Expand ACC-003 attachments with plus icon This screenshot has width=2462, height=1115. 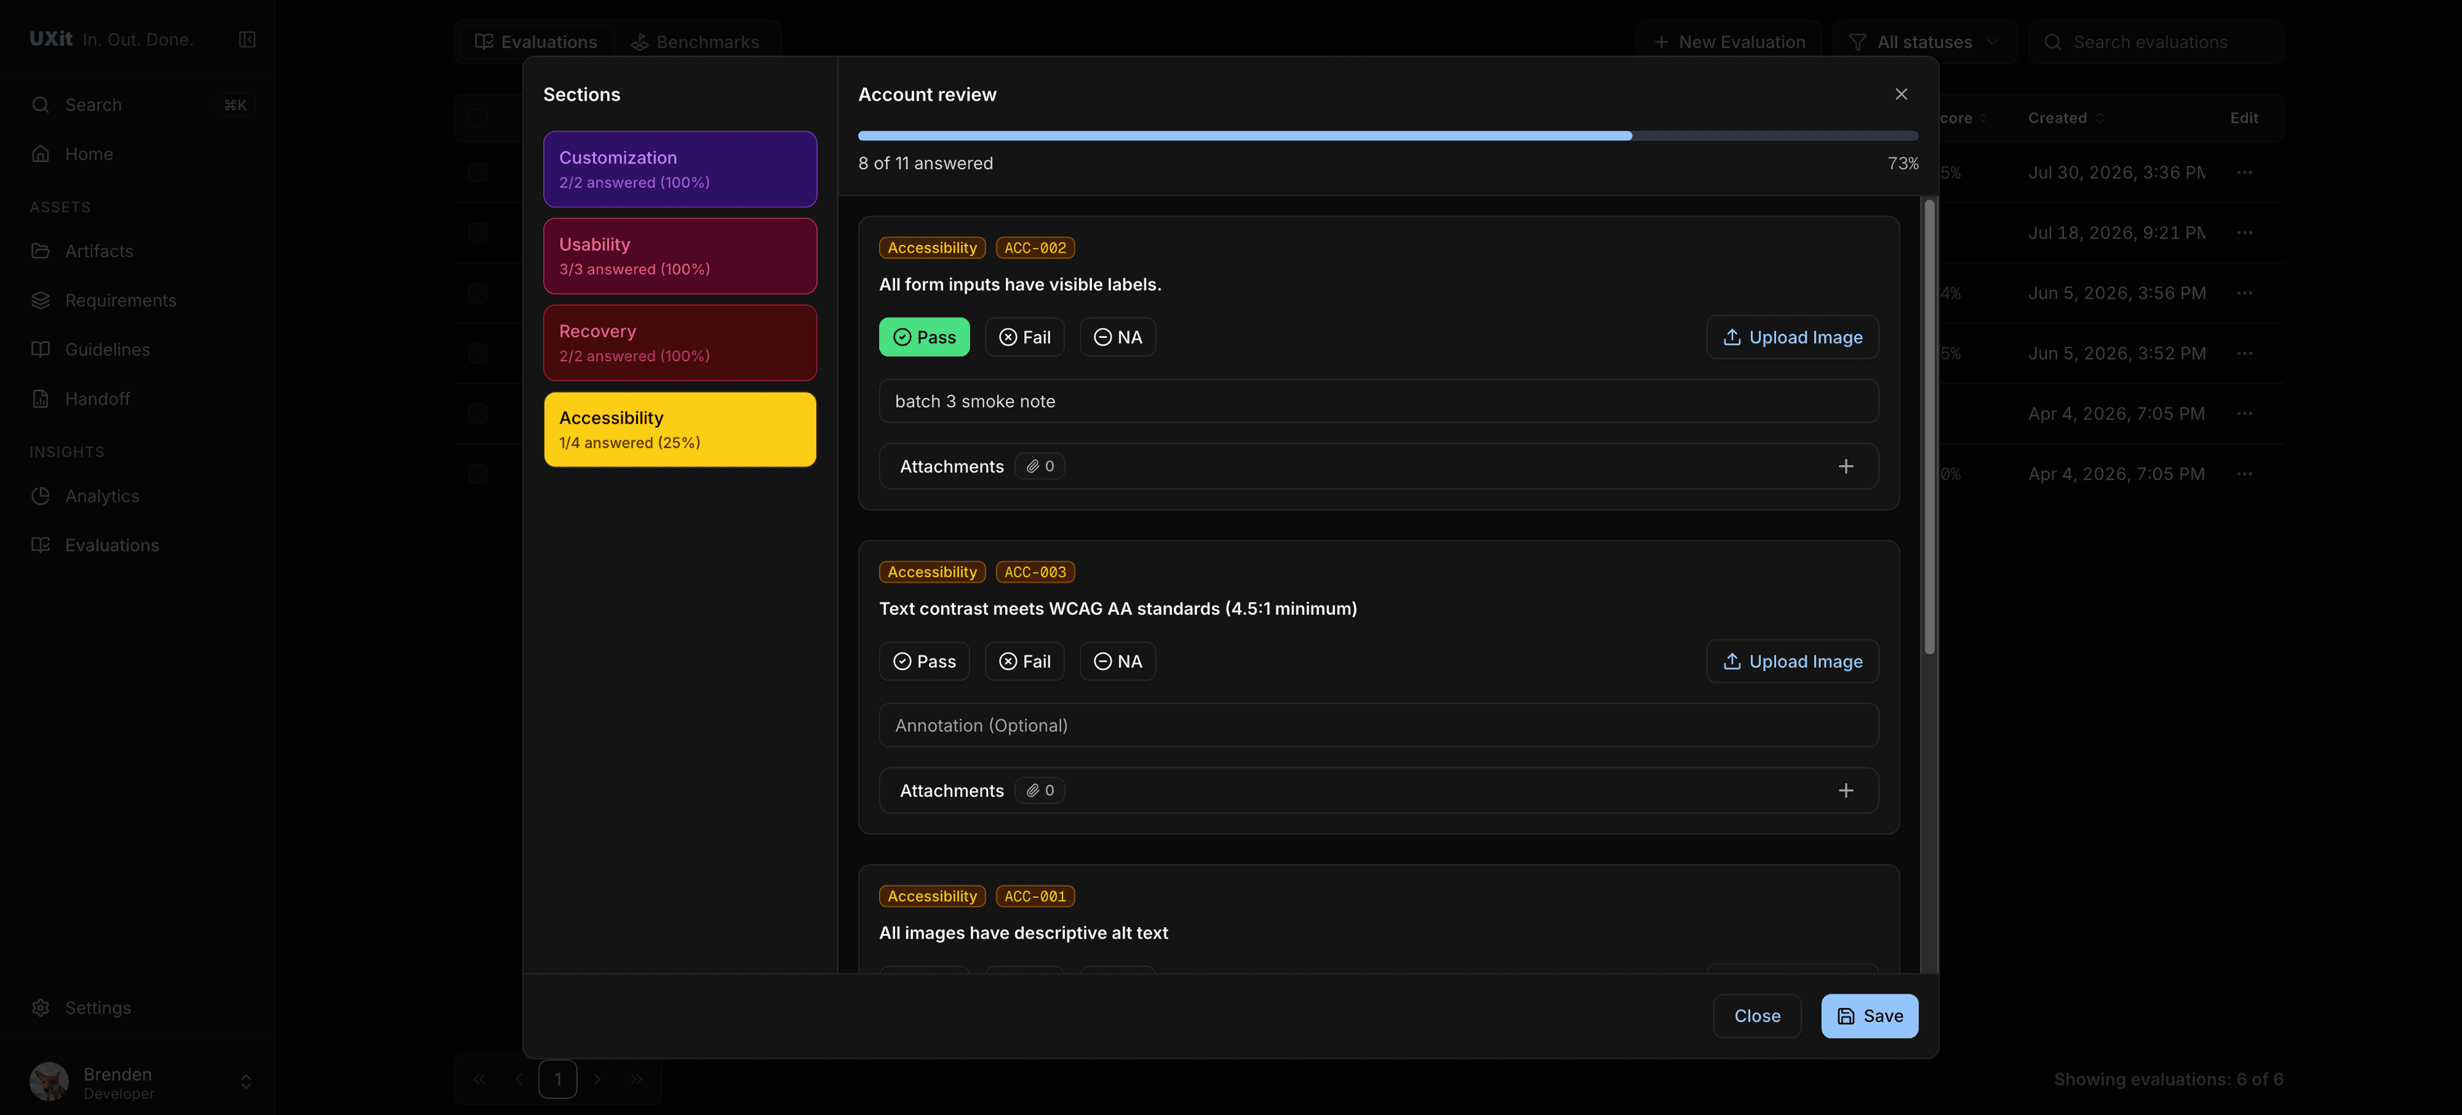tap(1846, 790)
